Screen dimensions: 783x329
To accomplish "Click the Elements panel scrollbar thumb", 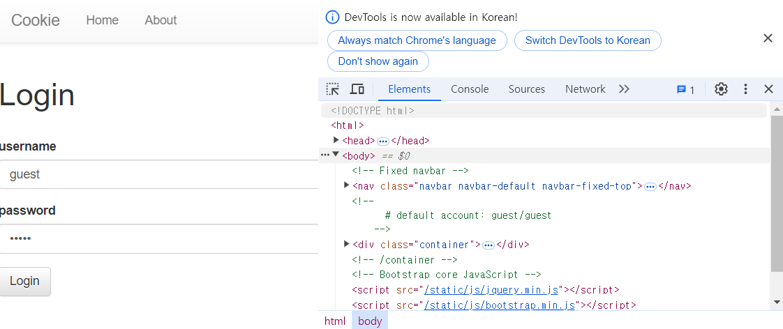I will (x=777, y=193).
